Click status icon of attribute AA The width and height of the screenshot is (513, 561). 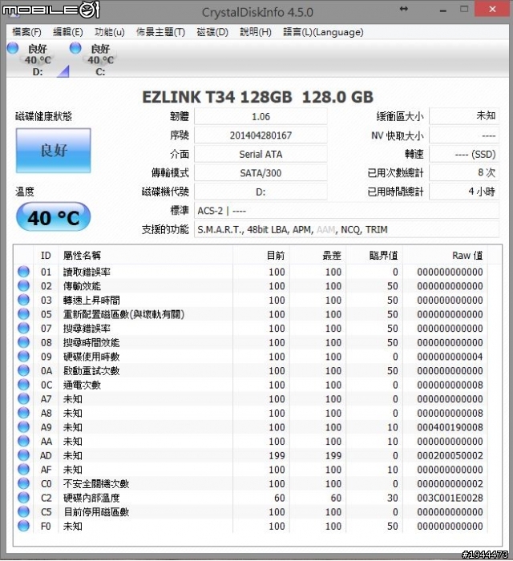click(x=23, y=441)
